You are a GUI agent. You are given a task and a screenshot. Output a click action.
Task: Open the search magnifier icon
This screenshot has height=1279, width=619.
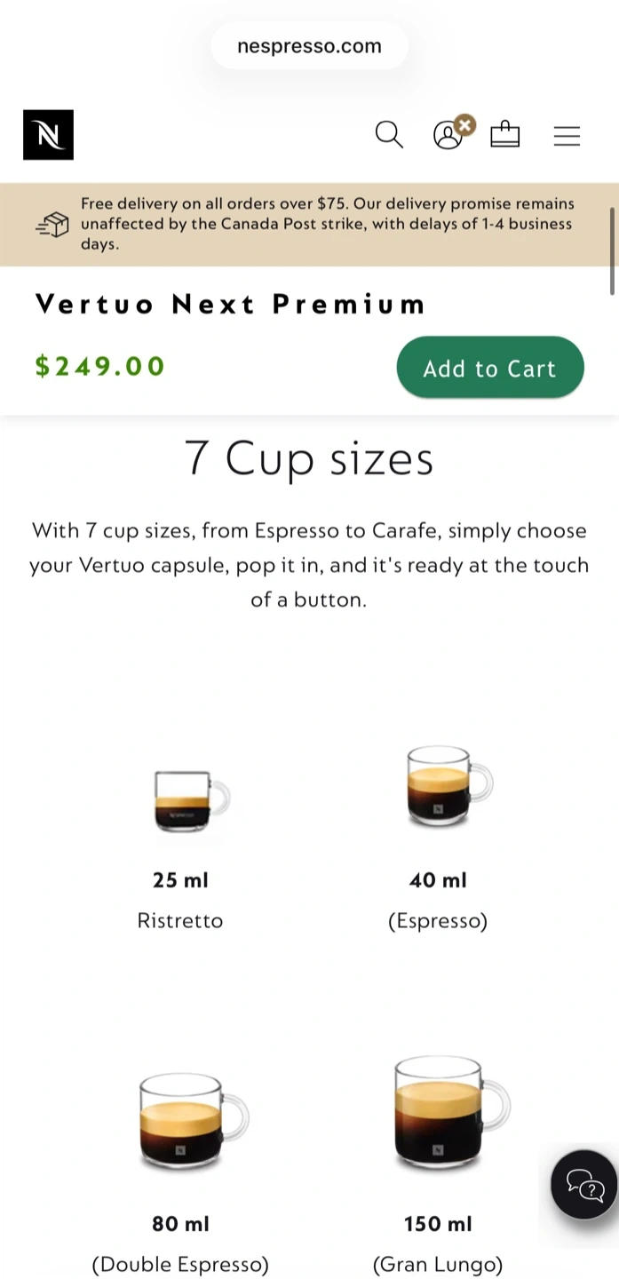coord(389,135)
